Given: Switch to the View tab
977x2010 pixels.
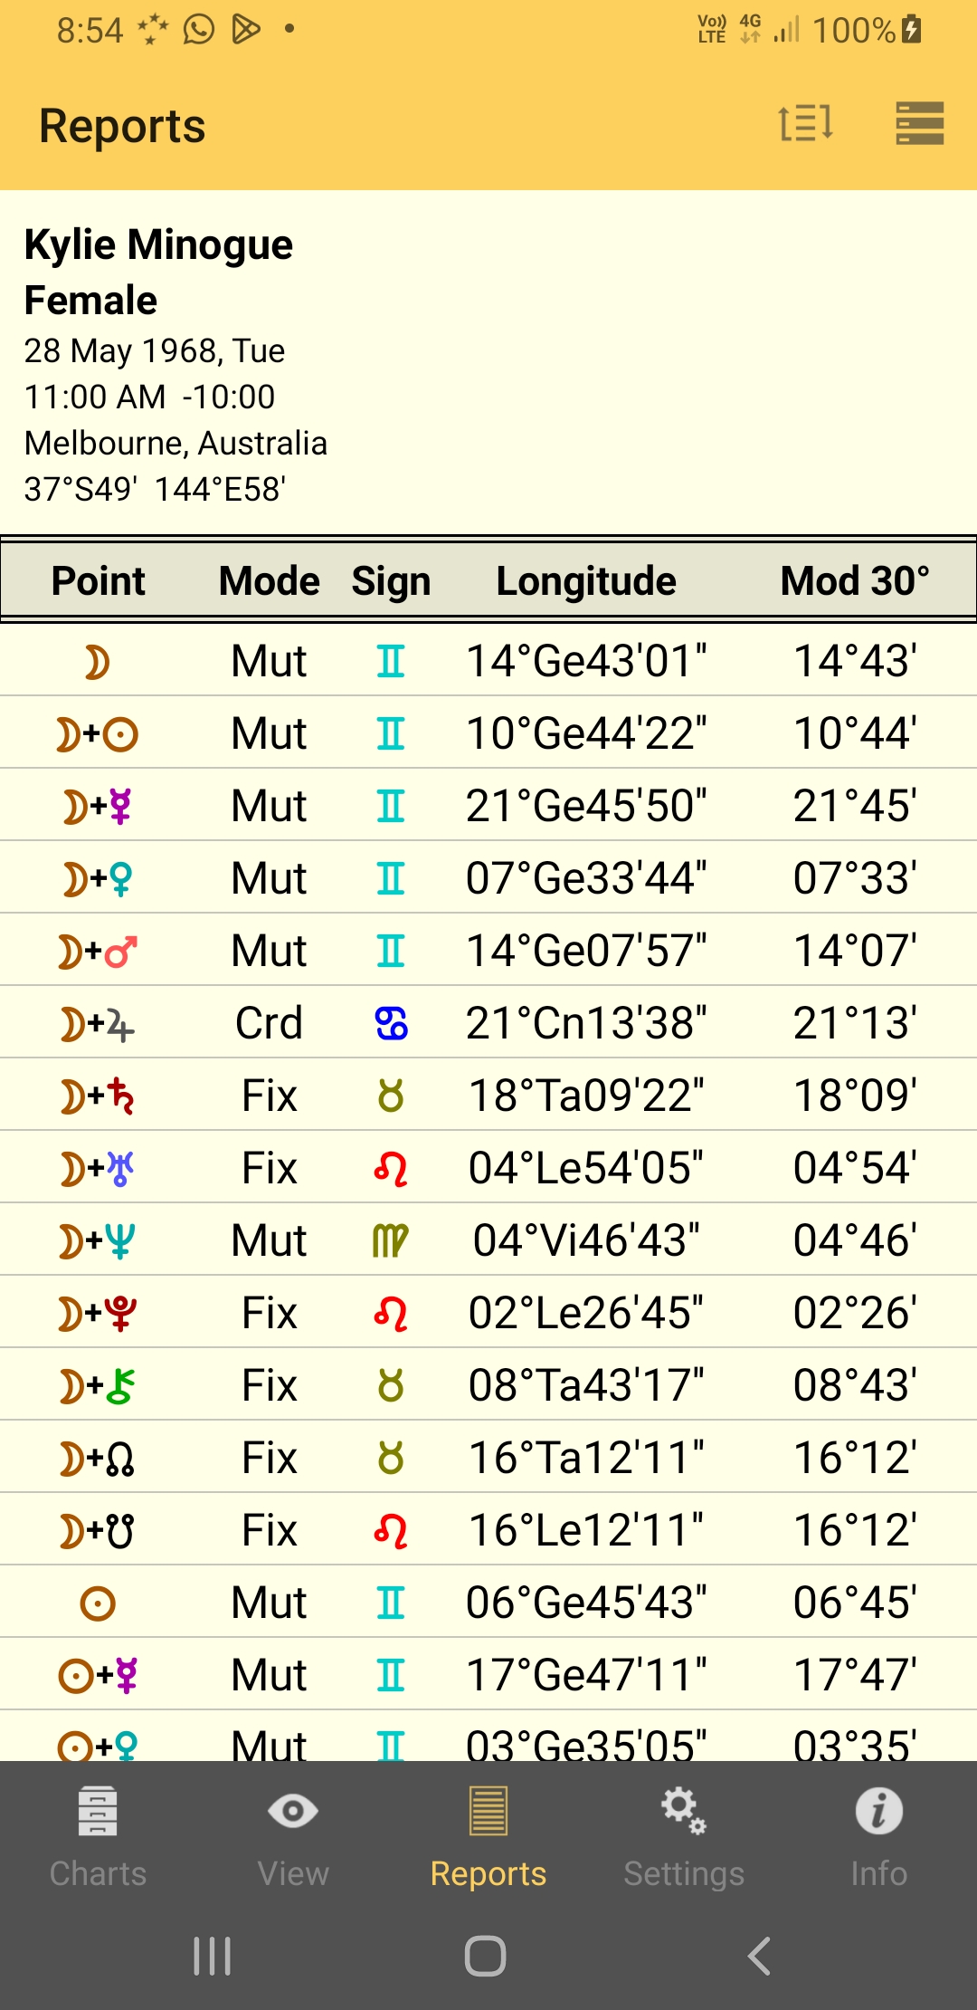Looking at the screenshot, I should (293, 1837).
